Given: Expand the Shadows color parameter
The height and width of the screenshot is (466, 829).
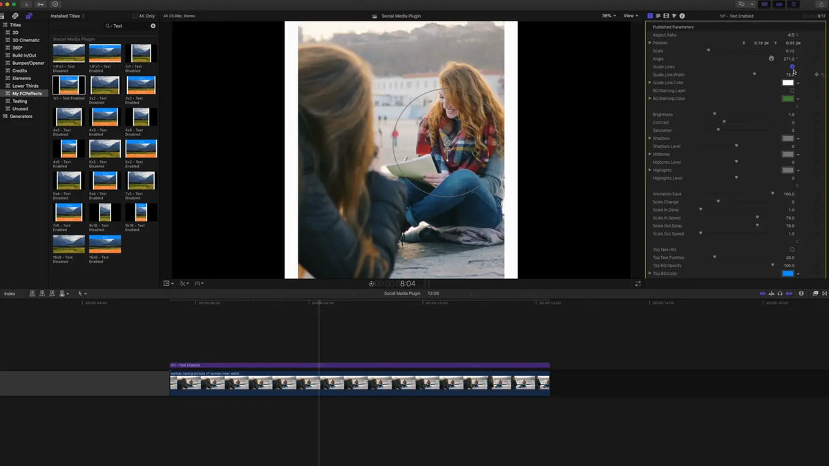Looking at the screenshot, I should [649, 138].
